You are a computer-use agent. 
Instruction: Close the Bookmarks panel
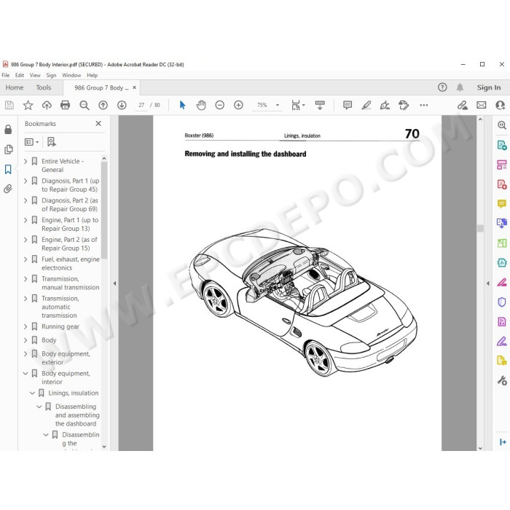coord(98,124)
